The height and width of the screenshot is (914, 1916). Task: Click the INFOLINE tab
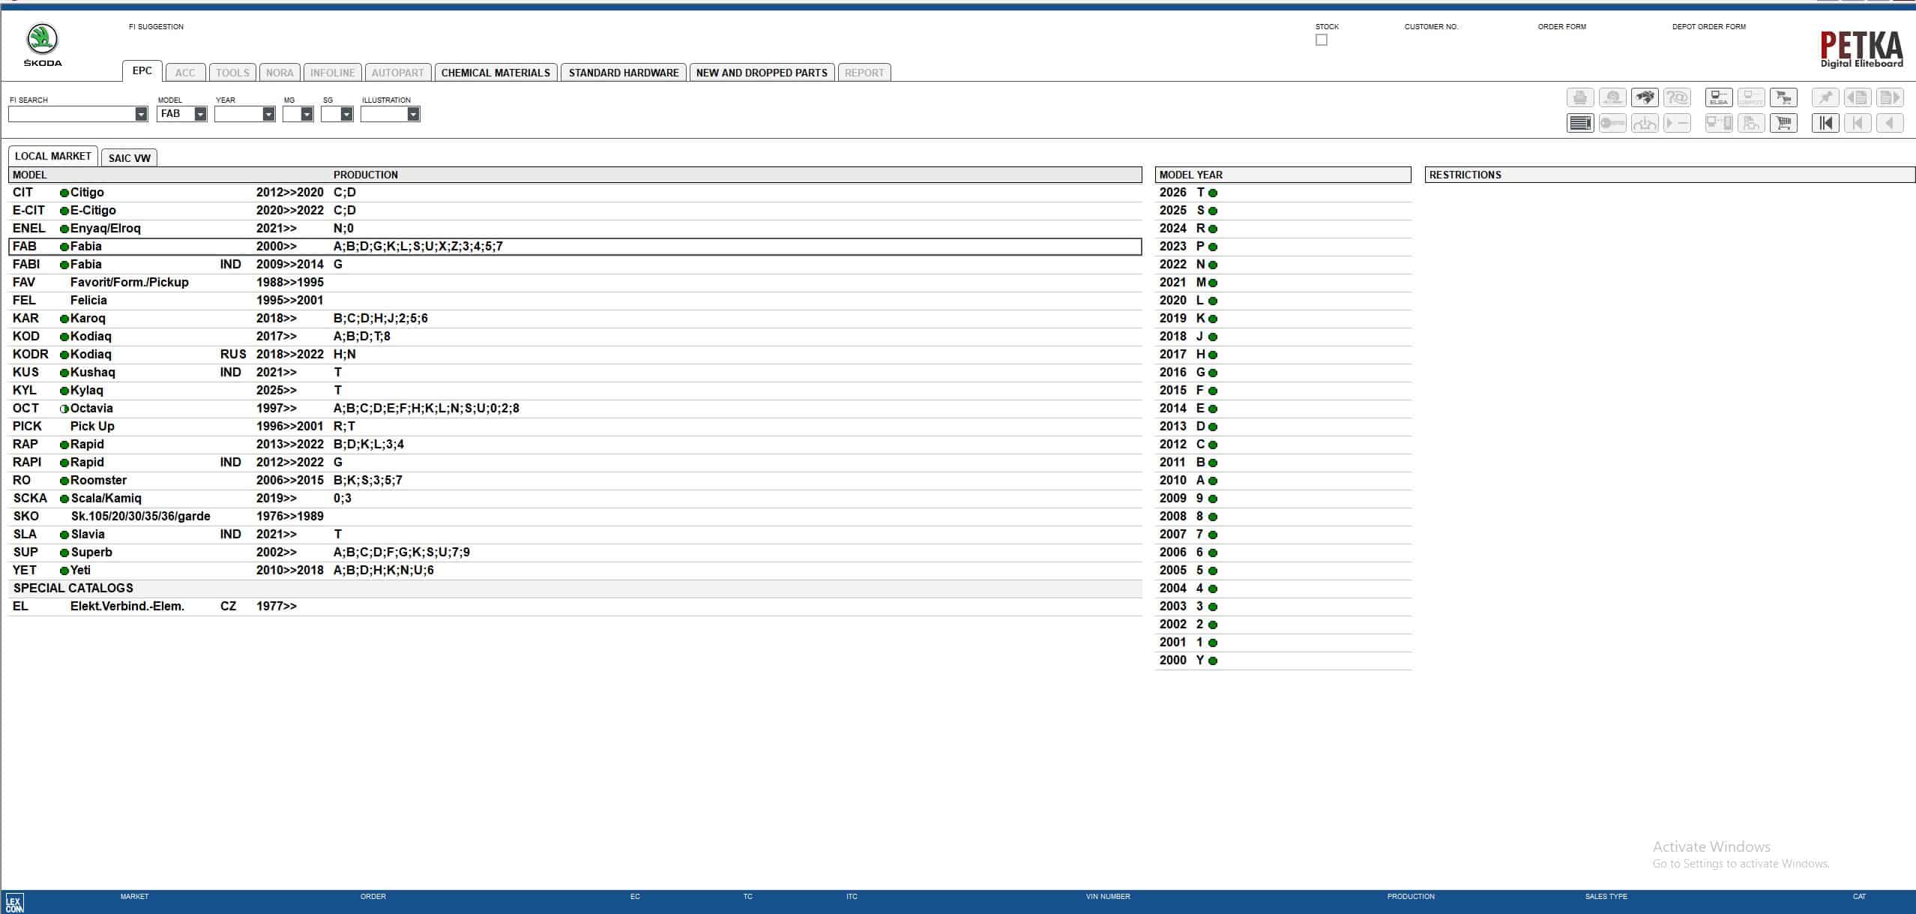tap(332, 73)
